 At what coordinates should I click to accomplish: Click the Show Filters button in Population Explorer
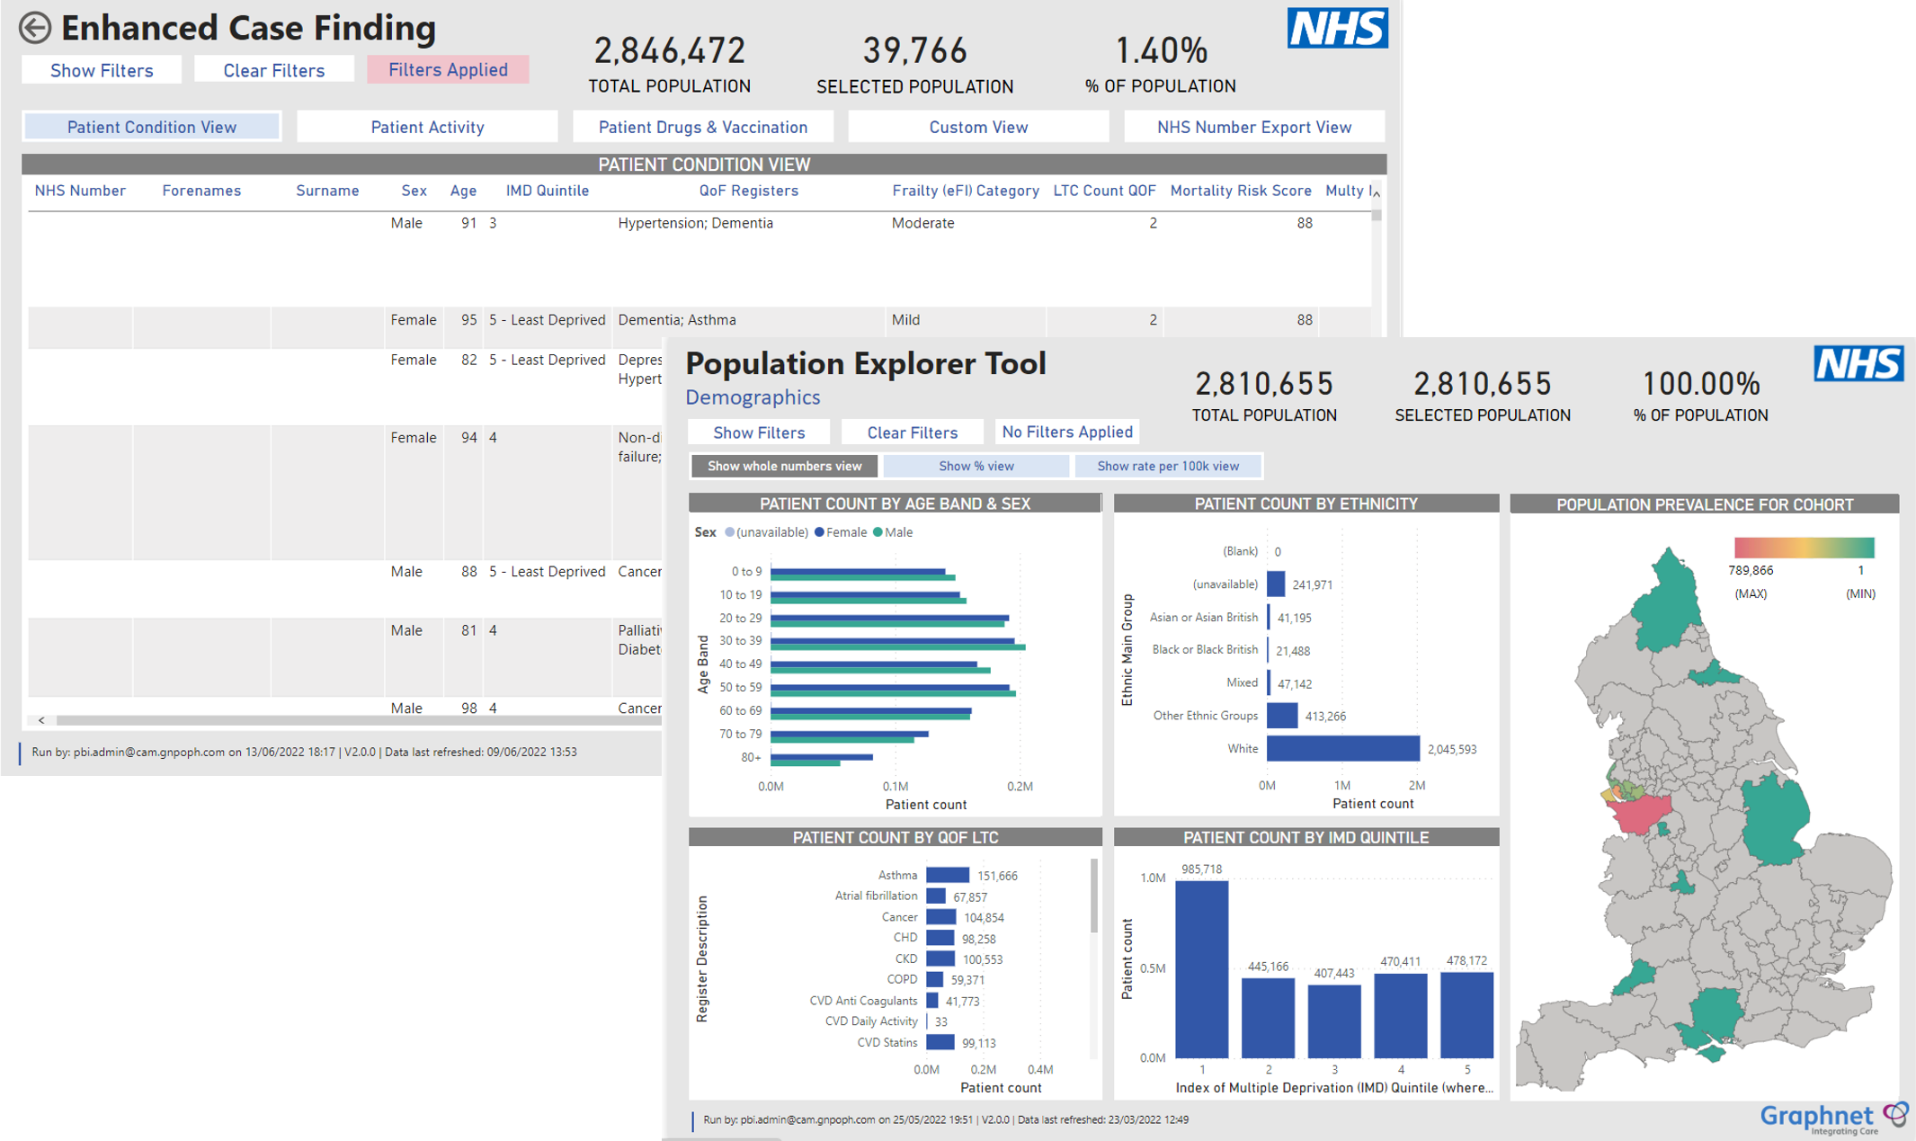758,432
